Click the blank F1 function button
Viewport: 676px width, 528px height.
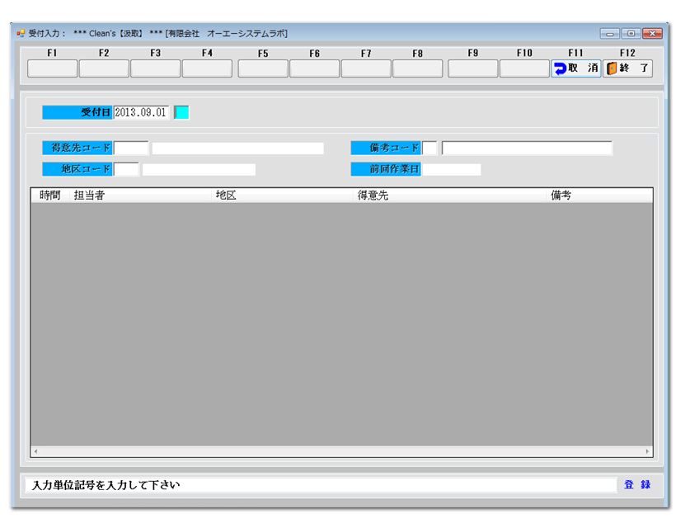52,68
